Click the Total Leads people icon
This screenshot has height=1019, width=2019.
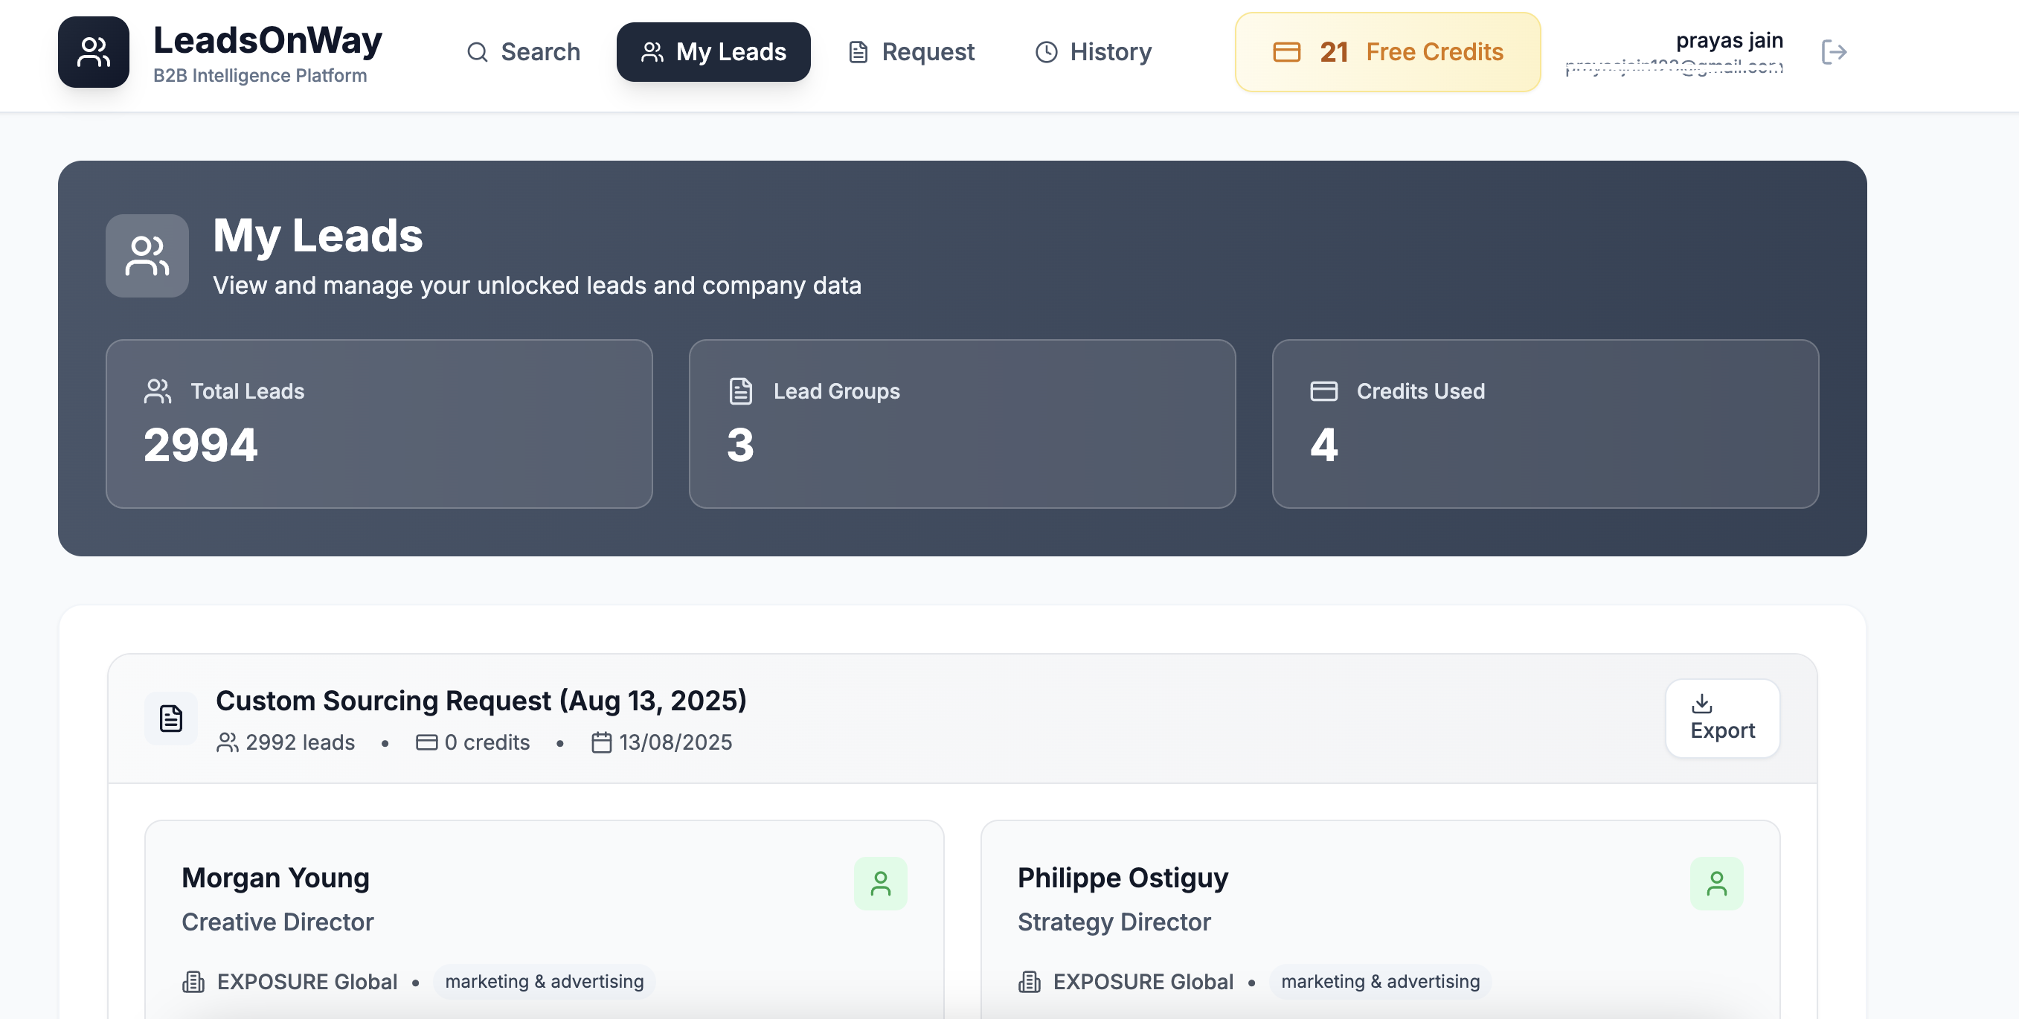[x=158, y=391]
